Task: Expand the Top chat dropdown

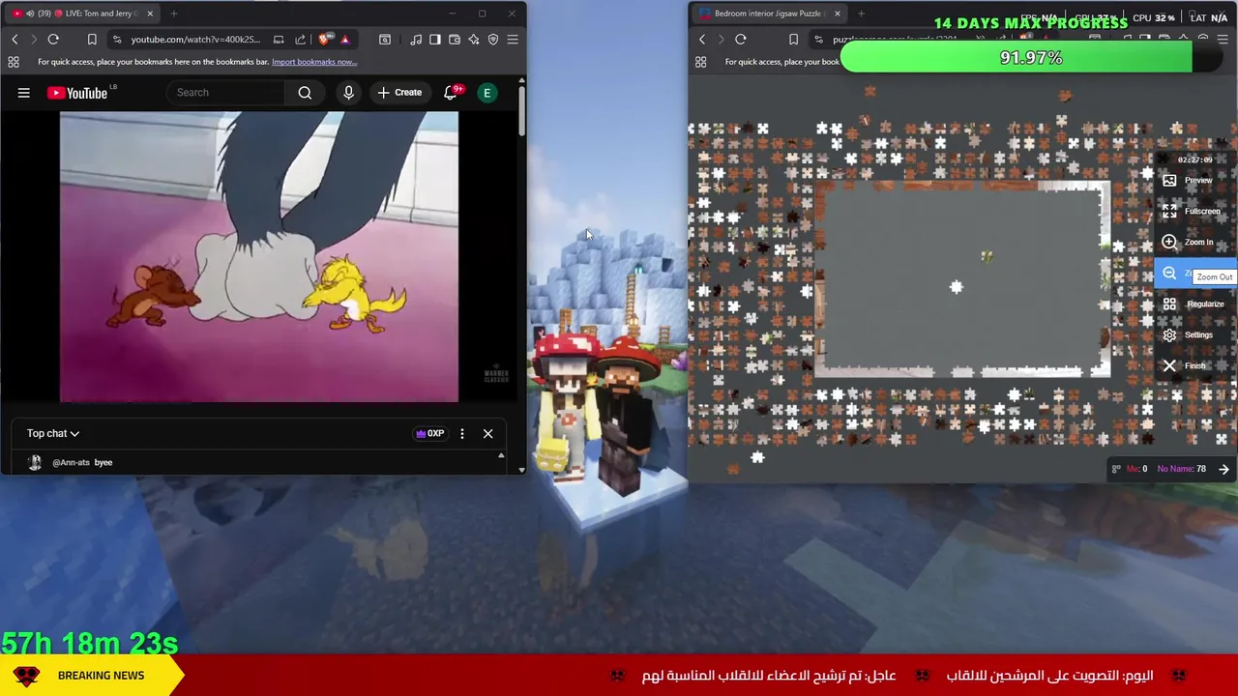Action: point(53,433)
